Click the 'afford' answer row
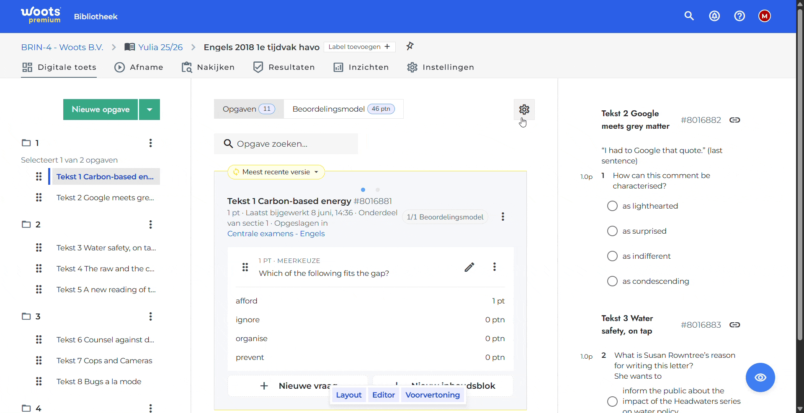This screenshot has width=804, height=413. pos(370,301)
